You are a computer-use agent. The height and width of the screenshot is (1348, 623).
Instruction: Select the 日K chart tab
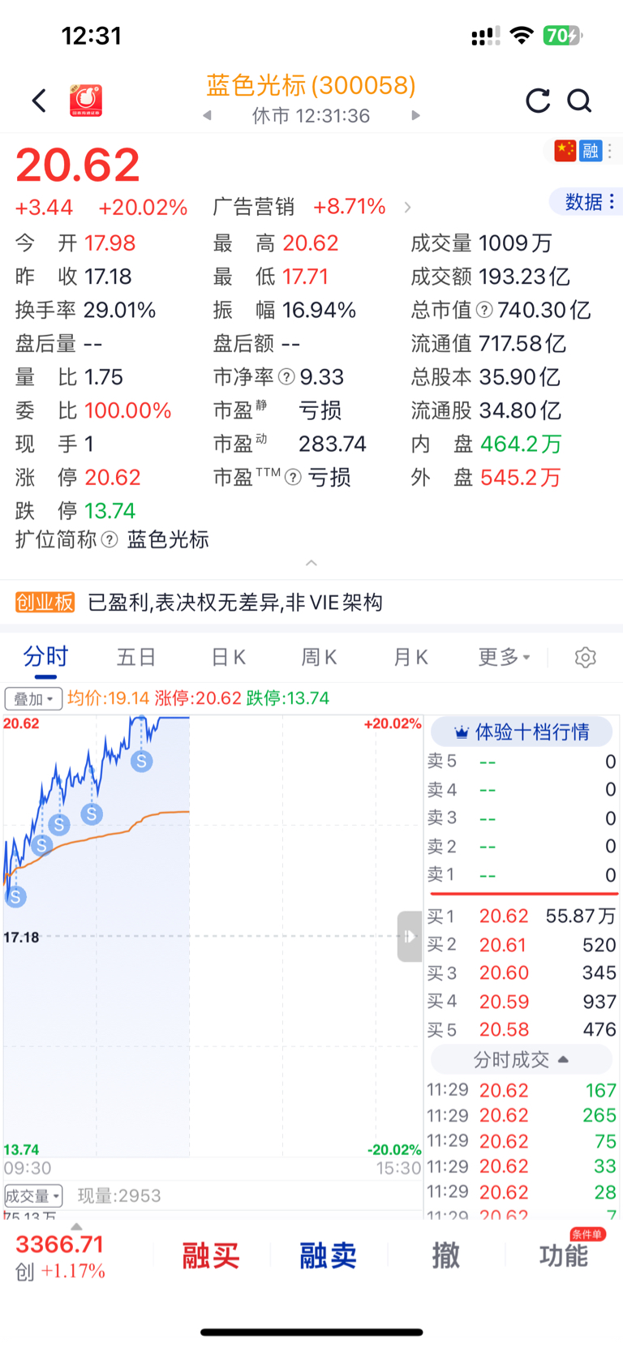pos(229,656)
